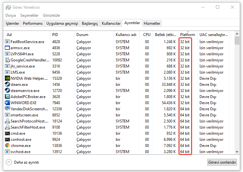Click the YandexDiskScreenshot process icon

(x=7, y=109)
